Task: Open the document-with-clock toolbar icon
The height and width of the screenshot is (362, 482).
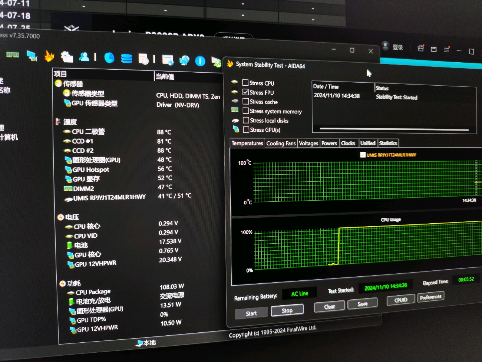Action: click(x=143, y=59)
